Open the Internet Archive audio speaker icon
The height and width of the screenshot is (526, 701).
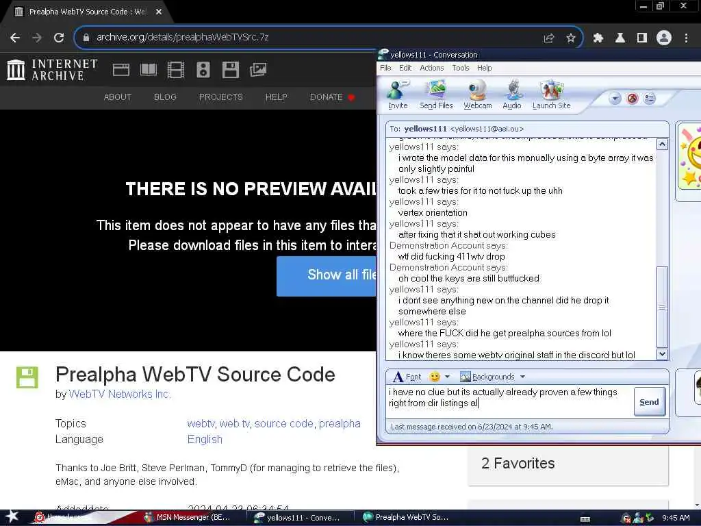(203, 70)
